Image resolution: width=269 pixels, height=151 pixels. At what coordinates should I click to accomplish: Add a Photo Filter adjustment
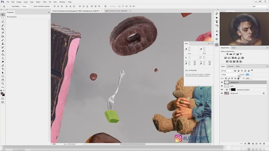[236, 58]
